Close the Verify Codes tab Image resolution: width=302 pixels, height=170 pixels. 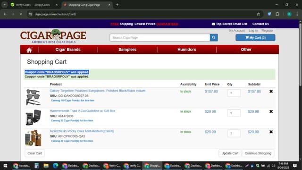57,5
